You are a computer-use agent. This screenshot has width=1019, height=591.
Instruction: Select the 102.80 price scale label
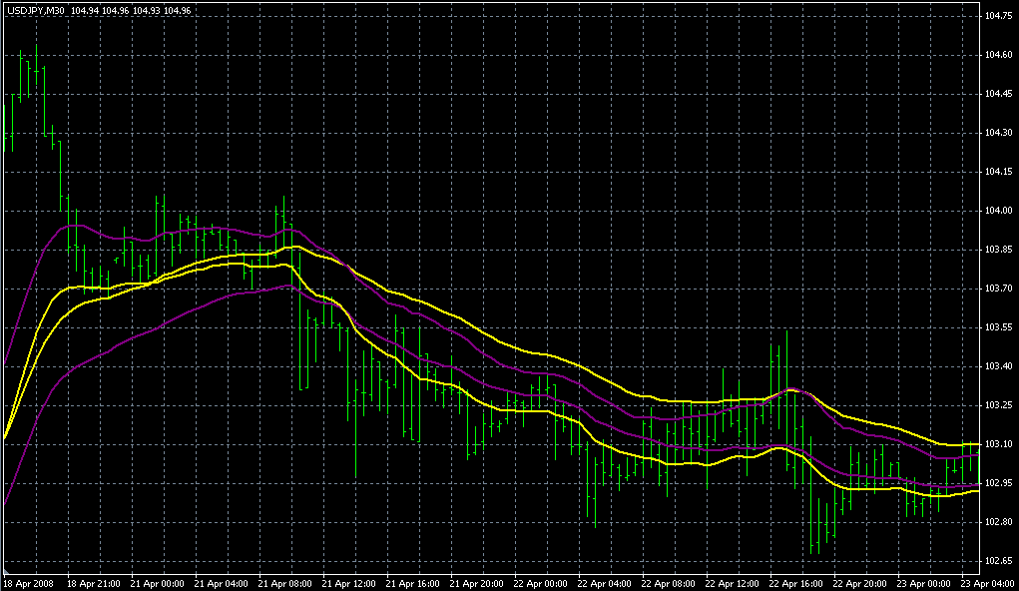(998, 522)
